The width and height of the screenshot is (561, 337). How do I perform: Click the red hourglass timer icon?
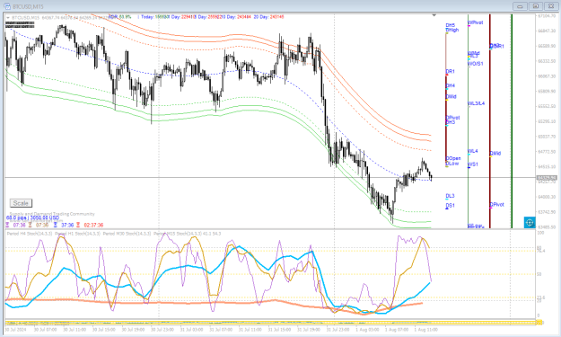[78, 226]
